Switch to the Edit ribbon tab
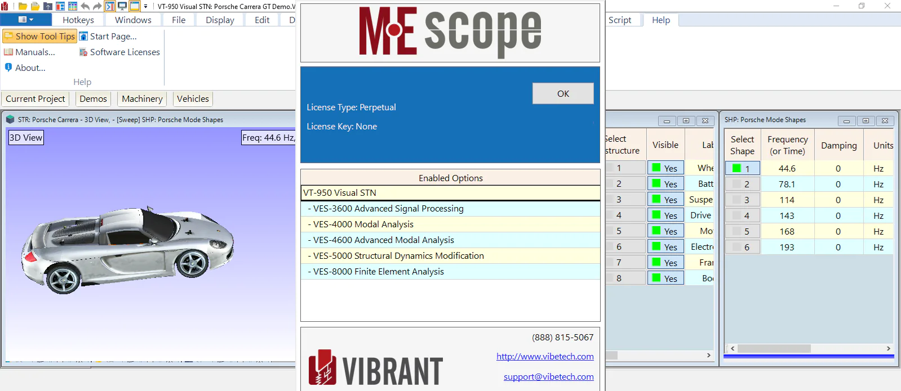Viewport: 901px width, 391px height. [x=262, y=20]
